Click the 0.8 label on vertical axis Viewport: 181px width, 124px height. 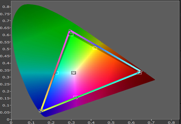click(x=6, y=7)
